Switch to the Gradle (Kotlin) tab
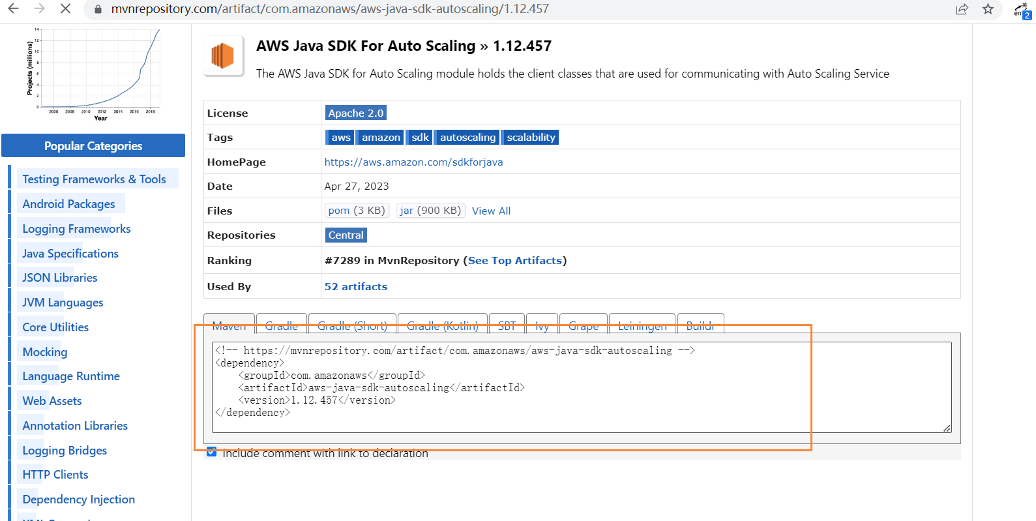1036x521 pixels. (443, 325)
